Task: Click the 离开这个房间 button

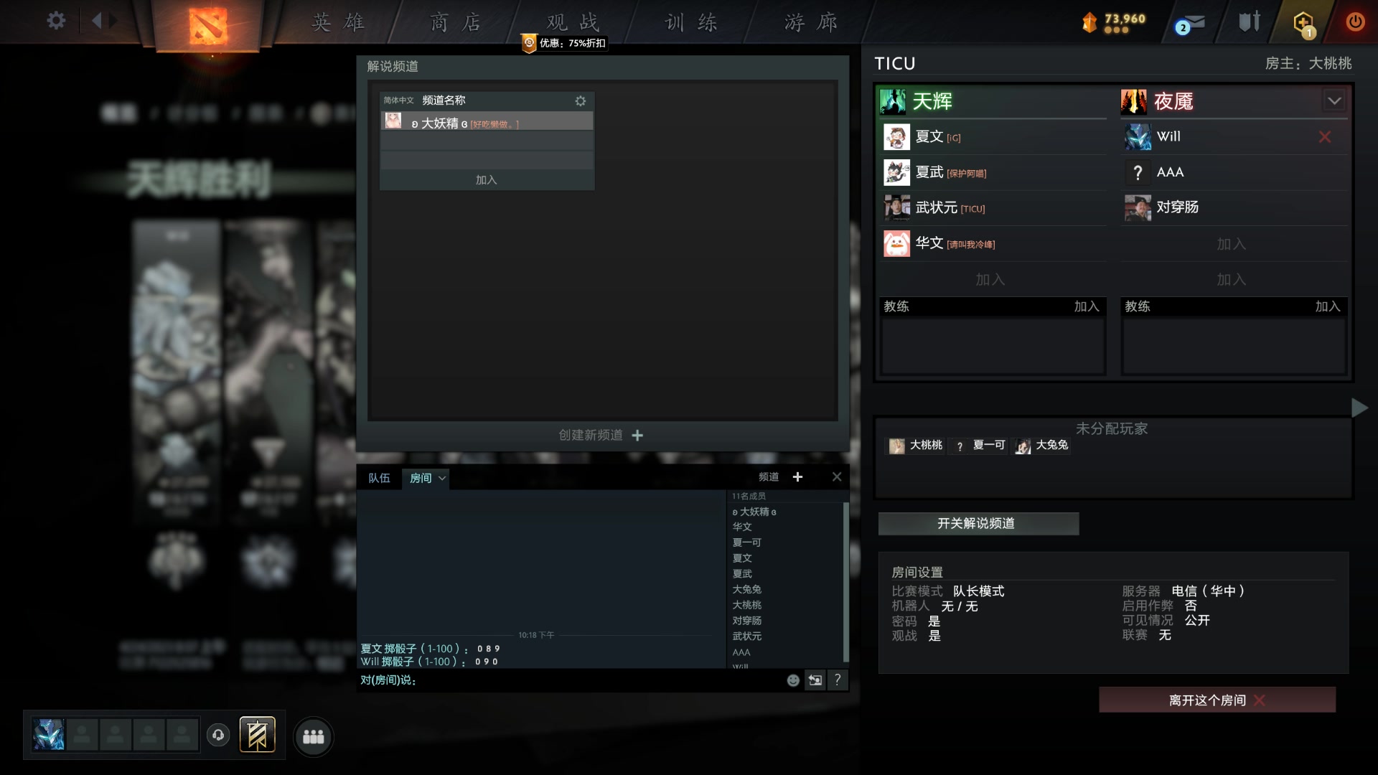Action: pyautogui.click(x=1217, y=700)
